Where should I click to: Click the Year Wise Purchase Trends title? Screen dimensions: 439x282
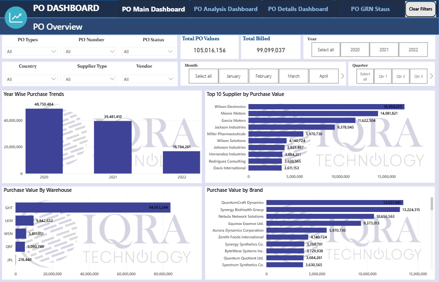pyautogui.click(x=34, y=94)
